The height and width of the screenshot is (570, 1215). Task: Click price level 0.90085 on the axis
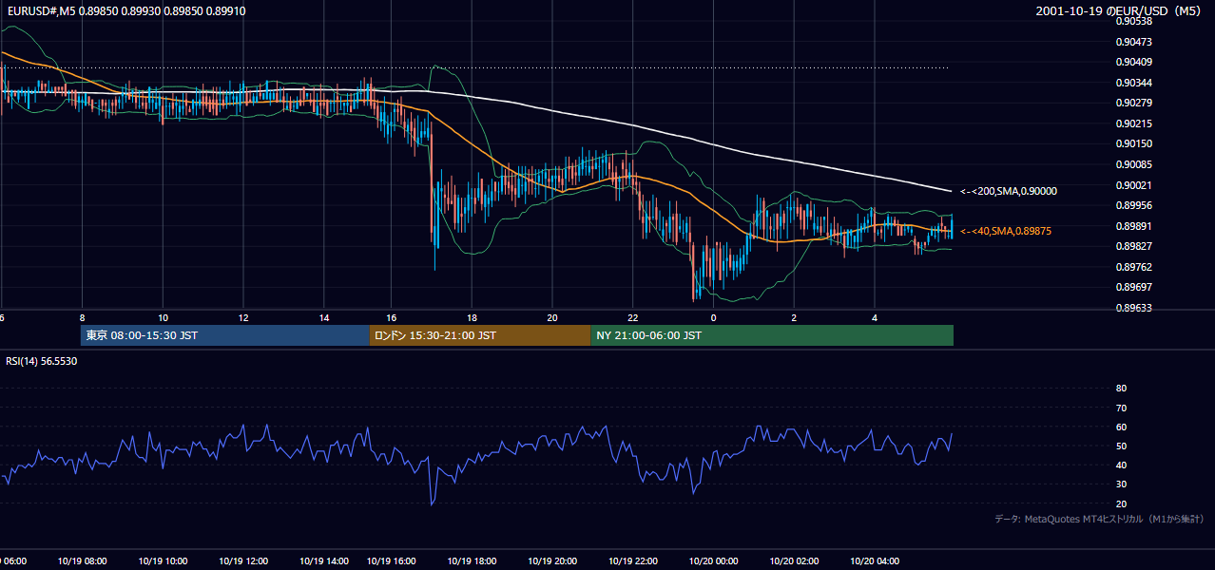tap(1133, 164)
